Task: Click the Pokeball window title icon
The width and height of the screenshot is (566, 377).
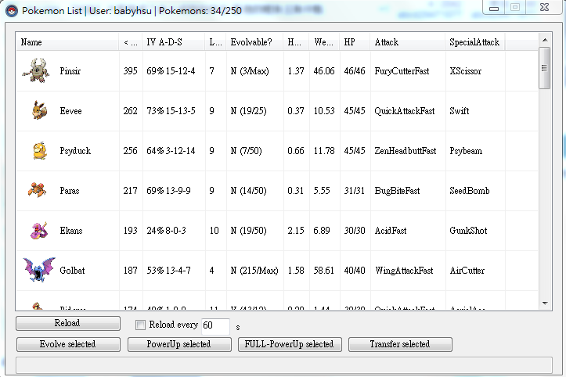Action: [x=12, y=11]
